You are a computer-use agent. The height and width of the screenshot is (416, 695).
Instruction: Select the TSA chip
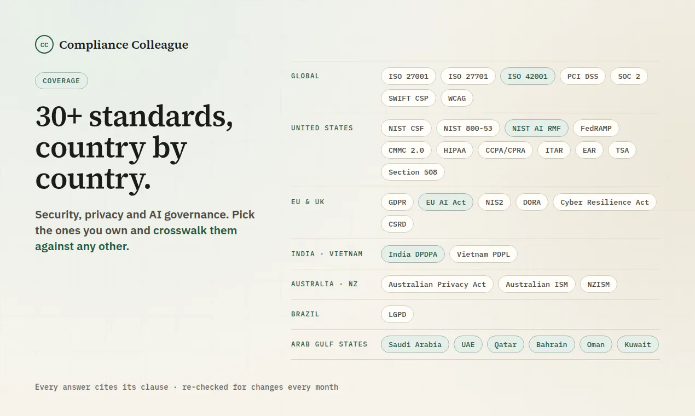click(622, 150)
